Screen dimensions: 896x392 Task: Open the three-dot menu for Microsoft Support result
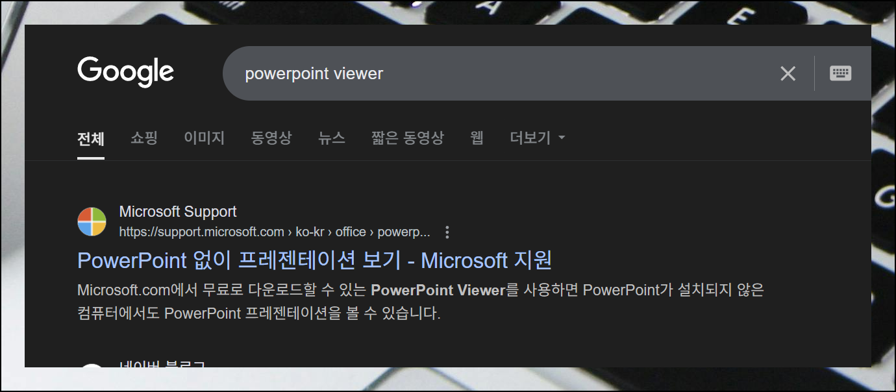click(x=447, y=232)
